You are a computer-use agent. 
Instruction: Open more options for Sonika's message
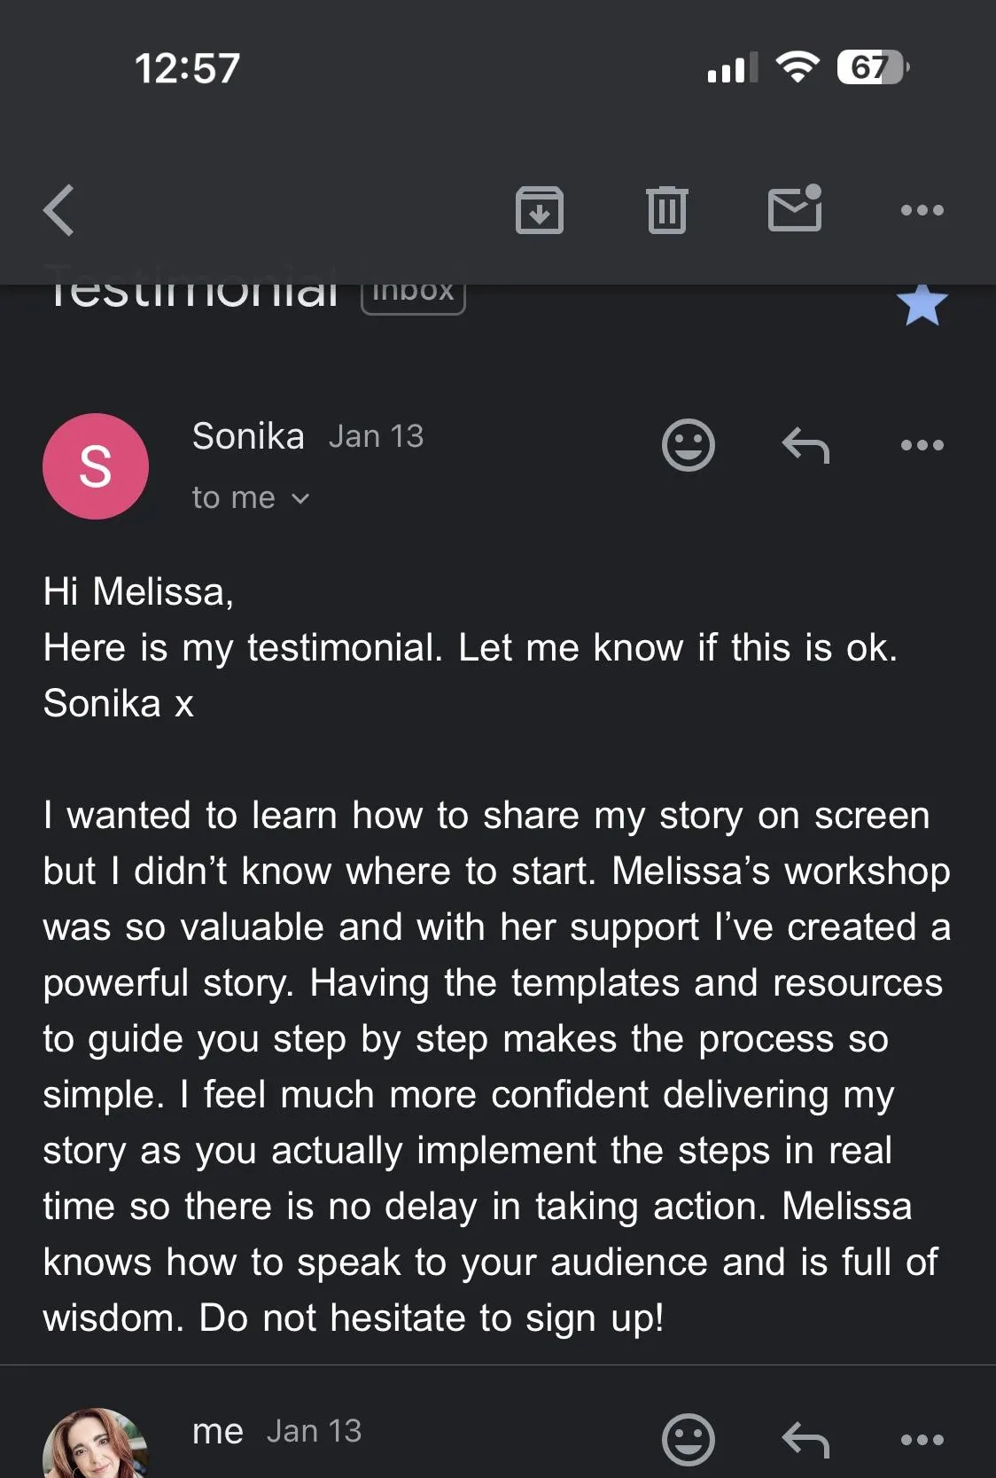922,444
